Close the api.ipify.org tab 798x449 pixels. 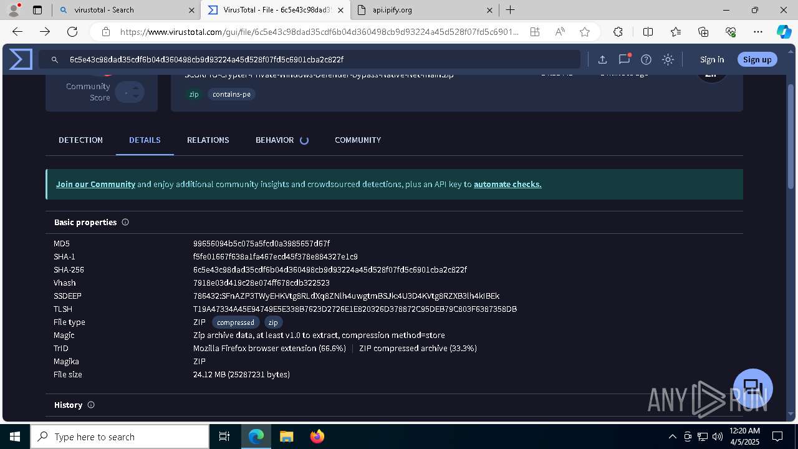point(489,10)
